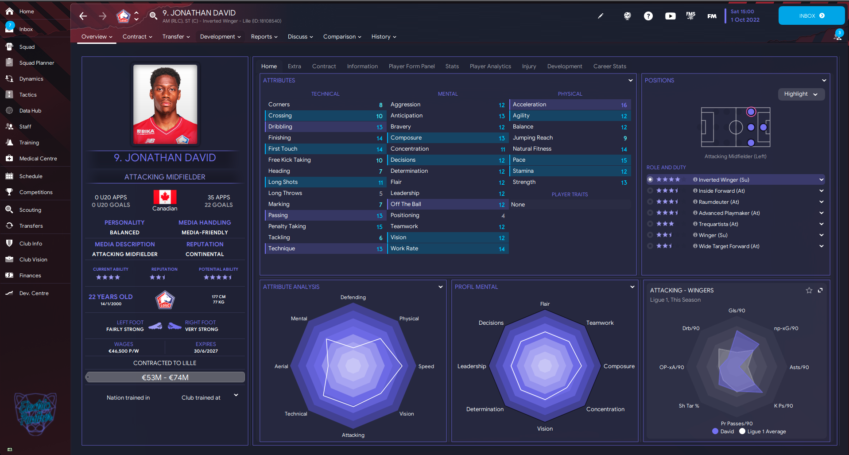Screen dimensions: 849x455
Task: Expand the Attacking Wingers chart panel
Action: pyautogui.click(x=820, y=290)
